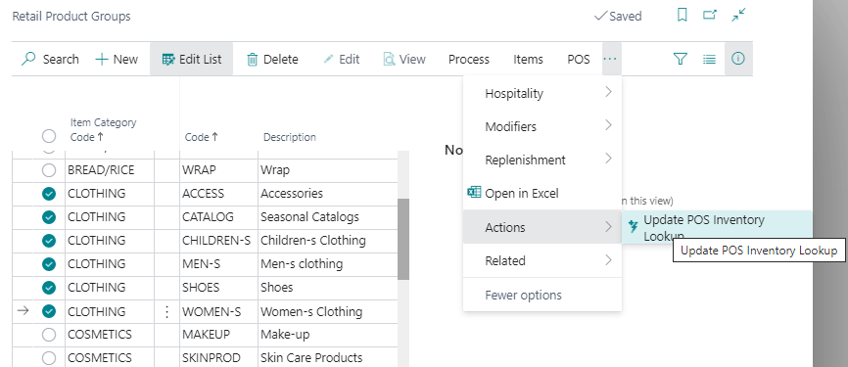The height and width of the screenshot is (367, 848).
Task: Open the filter pane funnel icon
Action: tap(681, 59)
